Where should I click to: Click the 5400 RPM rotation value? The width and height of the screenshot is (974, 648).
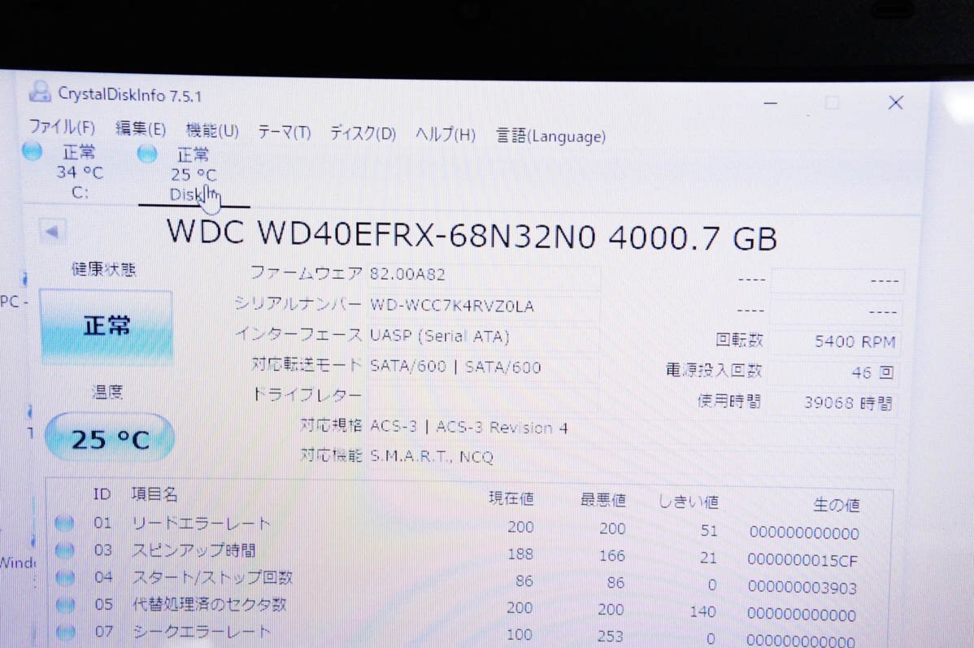click(x=835, y=341)
